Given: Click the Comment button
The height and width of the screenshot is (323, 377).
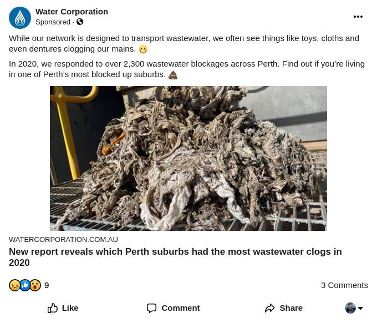Looking at the screenshot, I should point(173,308).
